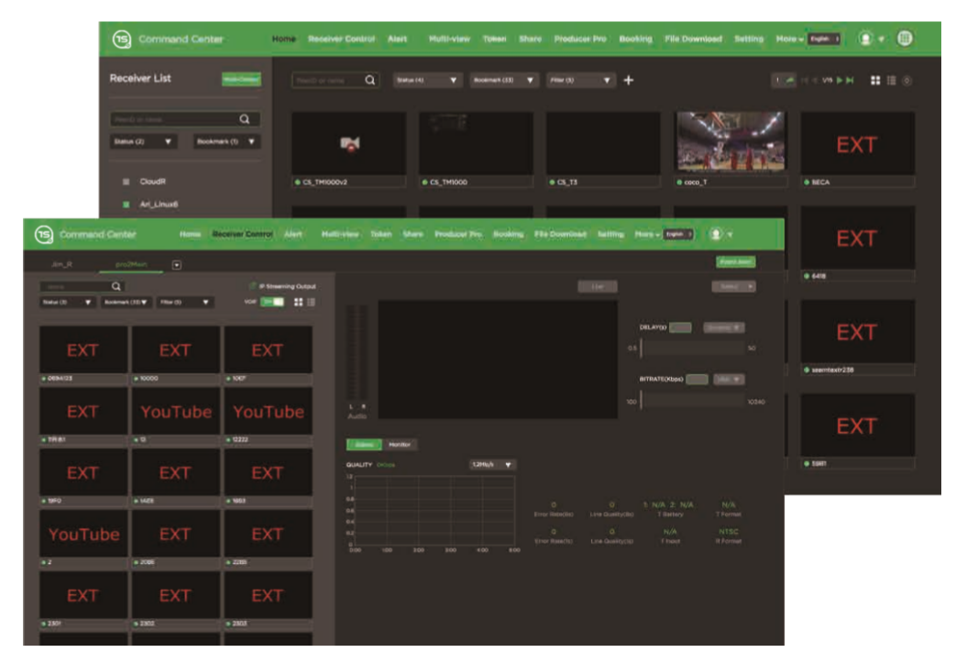Click the plus icon beside Filter dropdown

click(629, 81)
